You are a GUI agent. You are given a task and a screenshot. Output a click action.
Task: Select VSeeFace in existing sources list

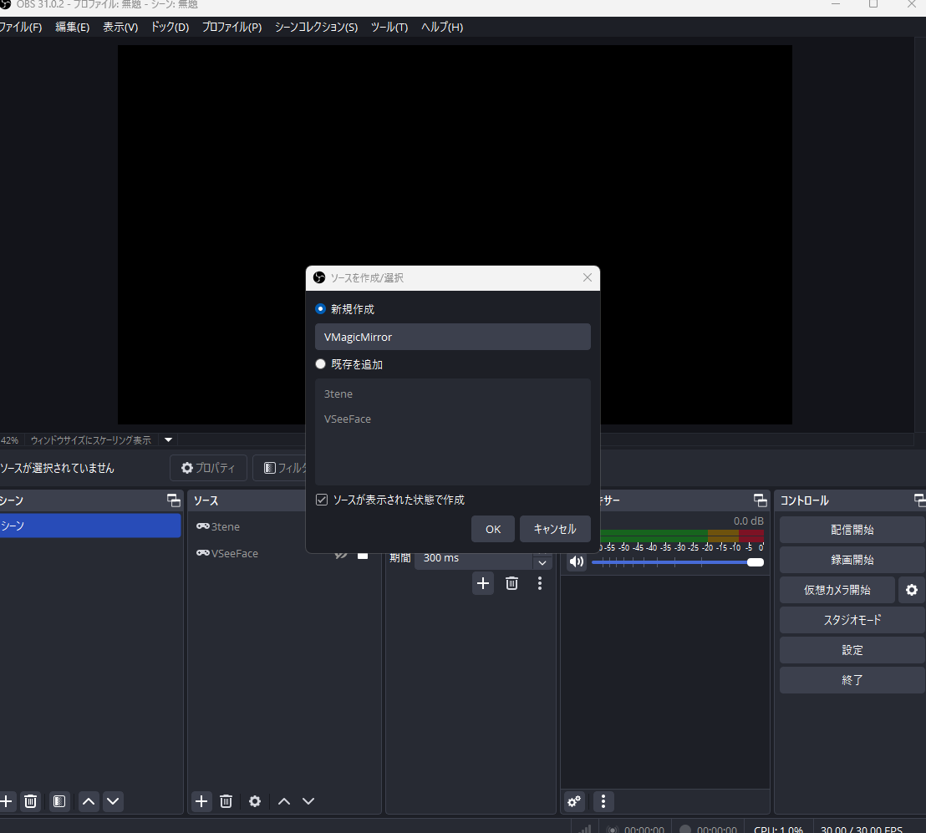[453, 419]
